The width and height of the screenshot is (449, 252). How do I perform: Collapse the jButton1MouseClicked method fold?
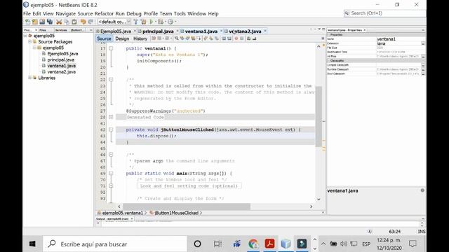tap(111, 129)
